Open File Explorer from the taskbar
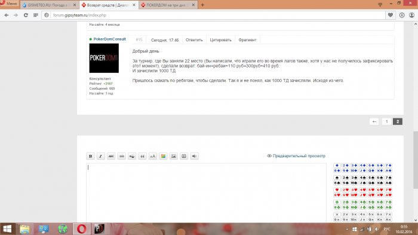Image resolution: width=418 pixels, height=235 pixels. click(24, 229)
